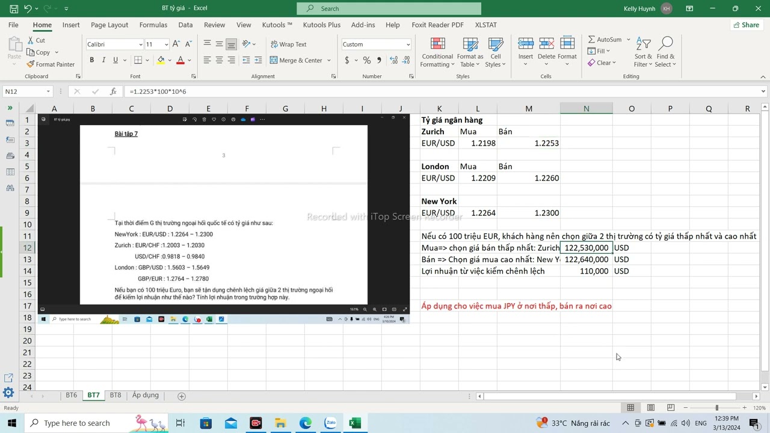770x433 pixels.
Task: Switch to the Insert ribbon tab
Action: tap(71, 25)
